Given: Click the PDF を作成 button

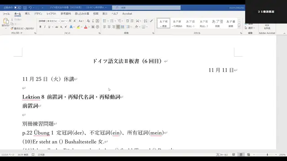Looking at the screenshot, I should (x=267, y=27).
